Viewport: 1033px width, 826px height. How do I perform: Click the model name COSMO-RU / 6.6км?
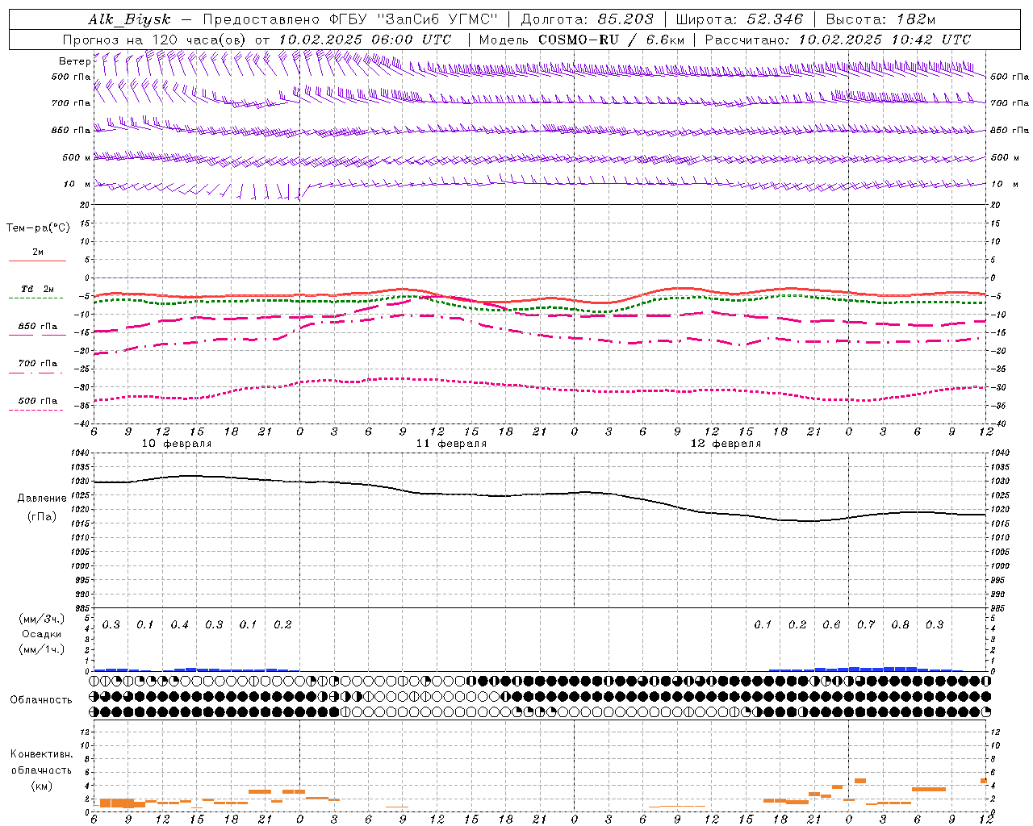coord(611,40)
